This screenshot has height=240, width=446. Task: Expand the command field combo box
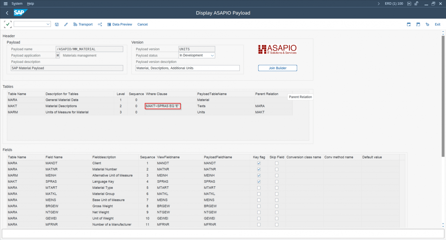[x=47, y=24]
